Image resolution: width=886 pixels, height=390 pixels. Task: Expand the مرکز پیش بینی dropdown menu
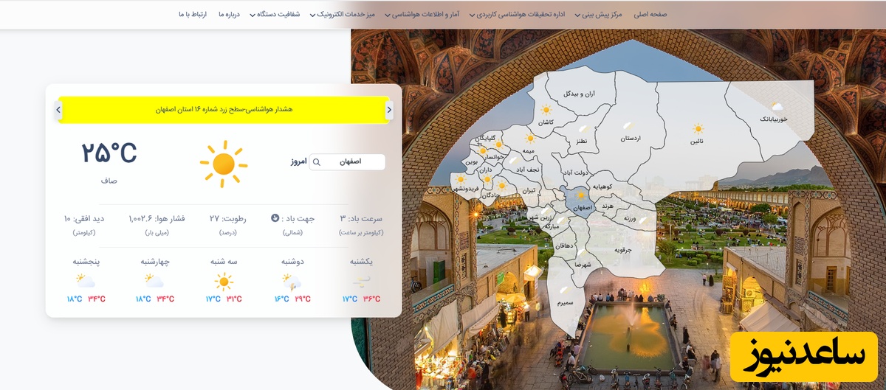point(601,14)
